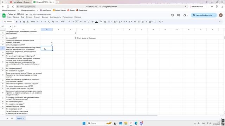
Task: Click the Create filter funnel icon
Action: [x=146, y=22]
